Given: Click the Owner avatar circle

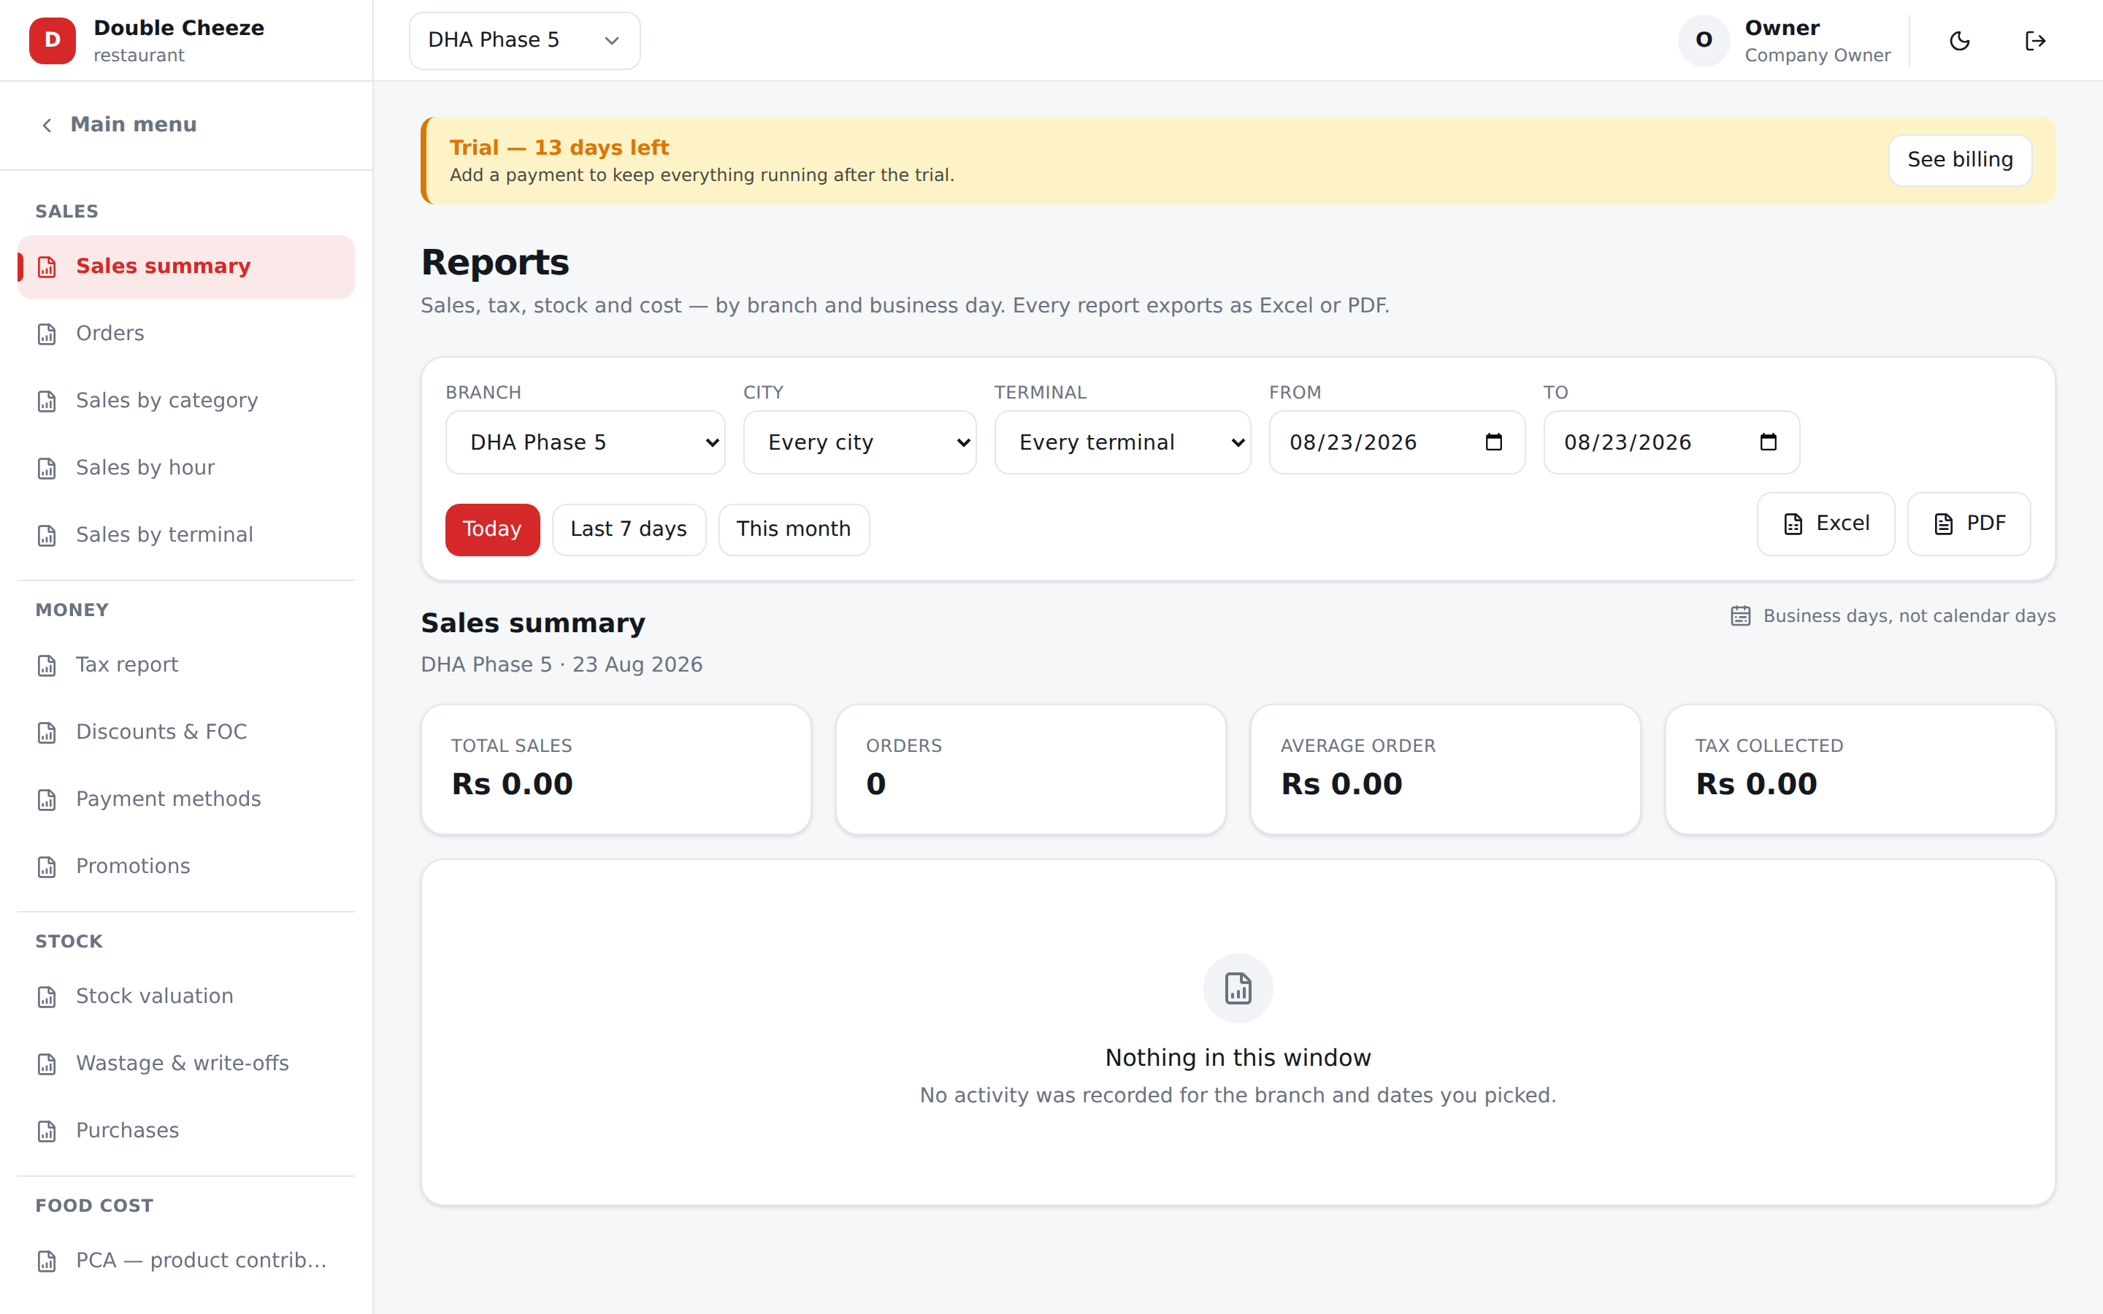Looking at the screenshot, I should [x=1704, y=40].
